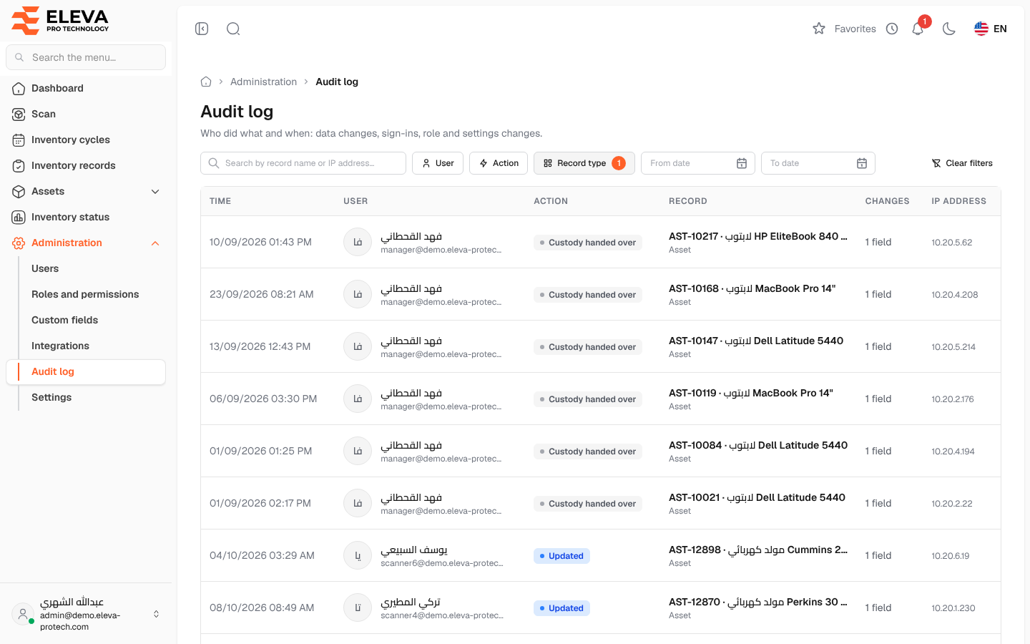Collapse the Administration section chevron
This screenshot has width=1030, height=644.
[155, 243]
